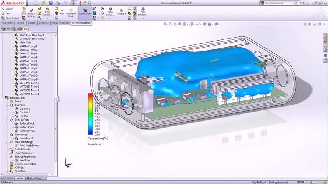
Task: Click the Rebuild traffic light icon
Action: 80,3
